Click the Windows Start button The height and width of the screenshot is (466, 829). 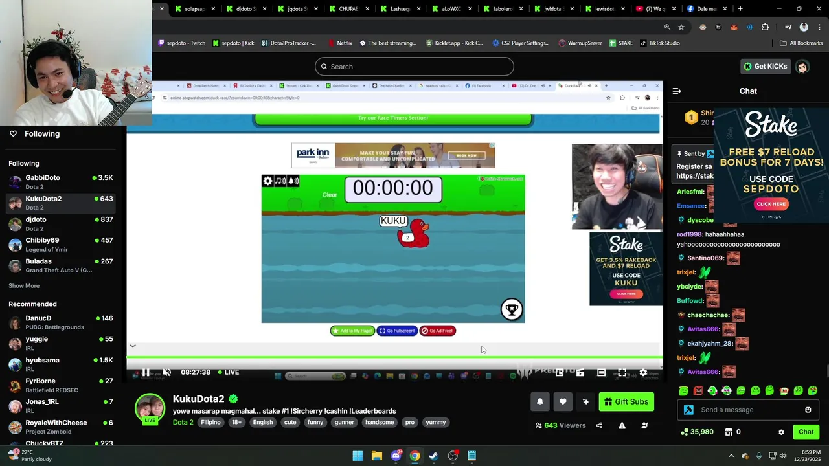click(x=358, y=456)
